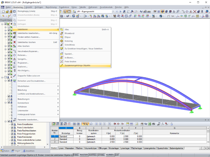The width and height of the screenshot is (210, 157).
Task: Toggle the Freie Linienlasten checkbox
Action: 12,128
